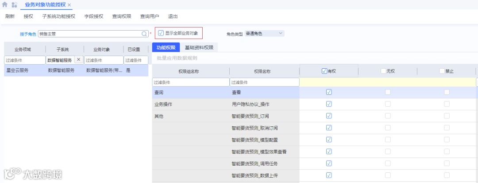Switch to 基础资料权限 tab
This screenshot has width=478, height=183.
click(199, 47)
